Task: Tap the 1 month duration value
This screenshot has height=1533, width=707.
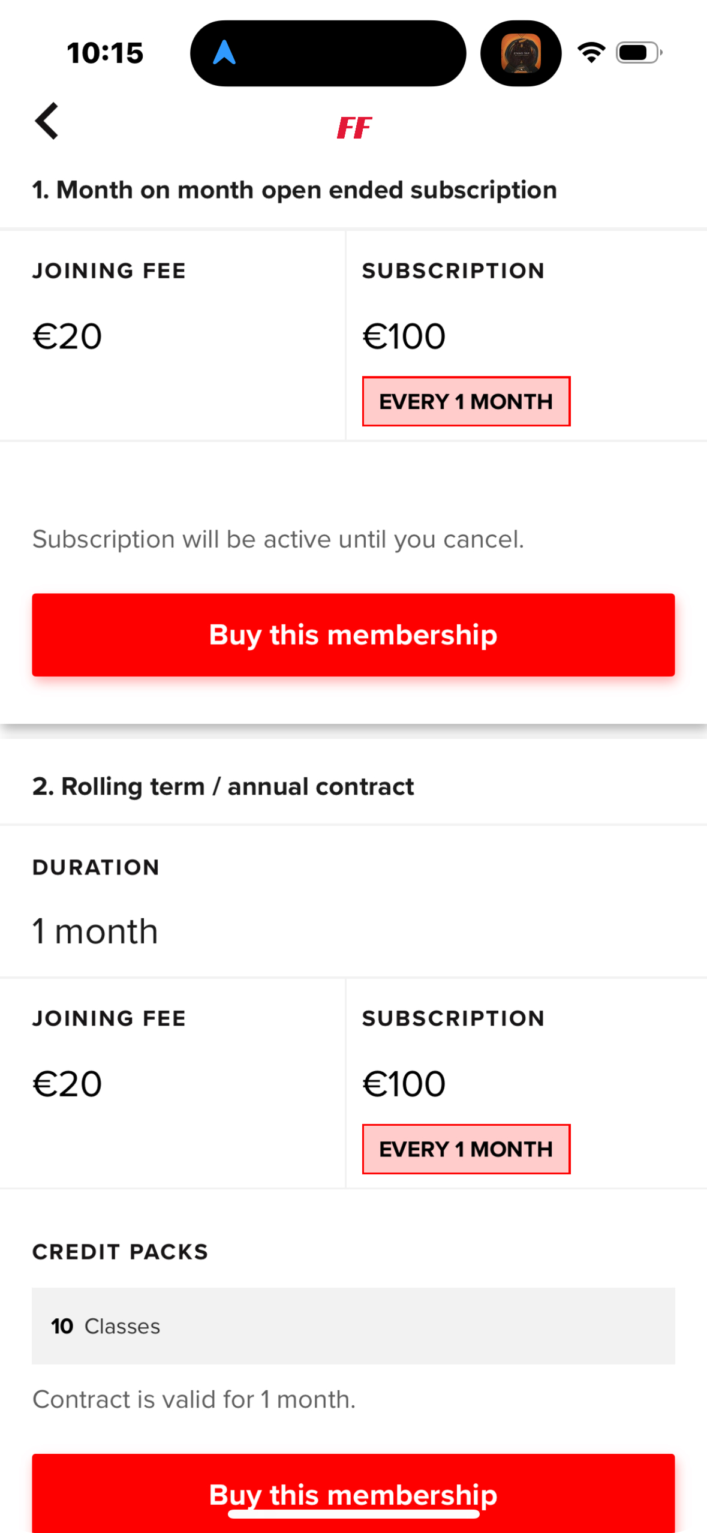Action: 95,931
